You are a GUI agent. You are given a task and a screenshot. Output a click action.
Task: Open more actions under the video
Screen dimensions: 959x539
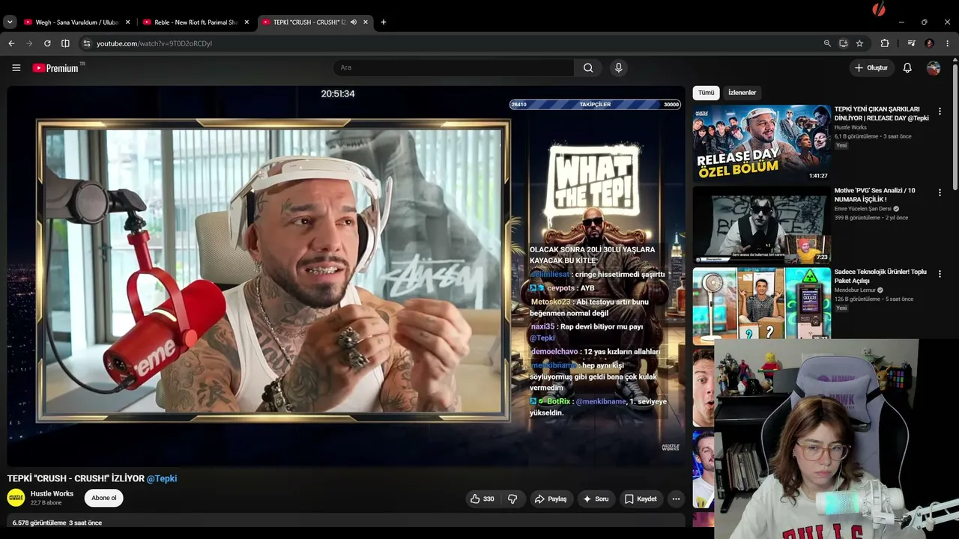click(x=676, y=499)
